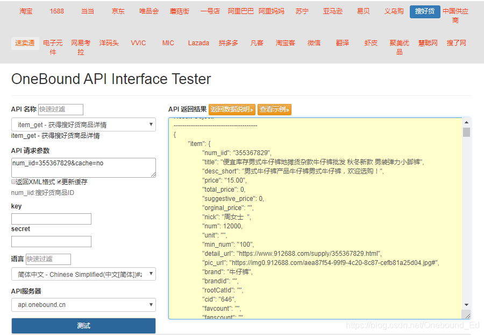Switch to the 易贝 tab
Viewport: 484px width, 335px height.
click(364, 11)
